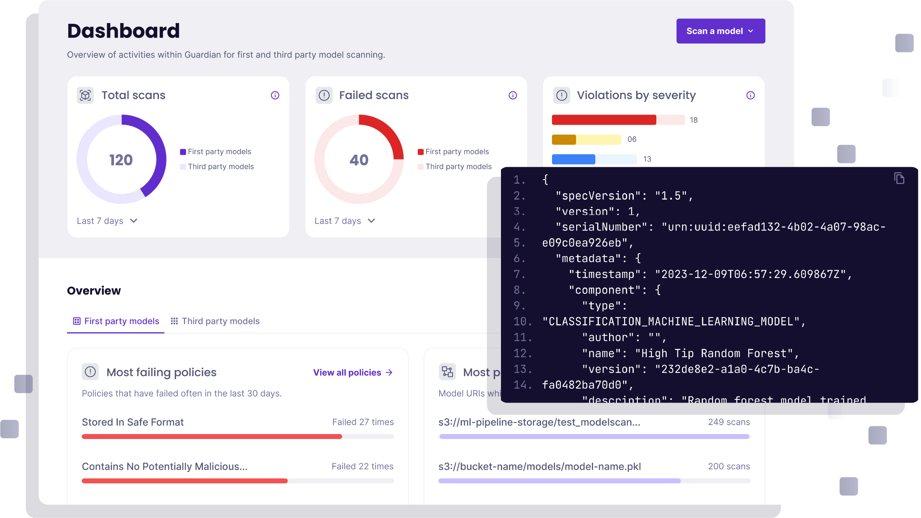This screenshot has width=921, height=518.
Task: Click the alert icon beside Failed scans
Action: point(324,95)
